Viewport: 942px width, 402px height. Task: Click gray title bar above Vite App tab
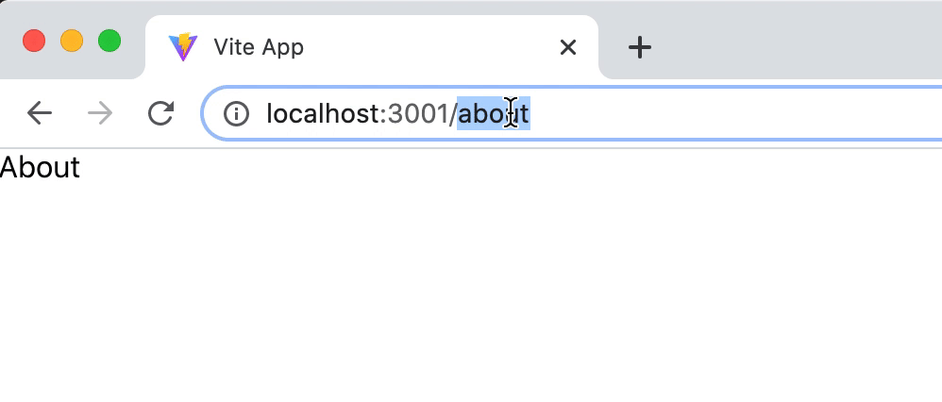pos(373,8)
